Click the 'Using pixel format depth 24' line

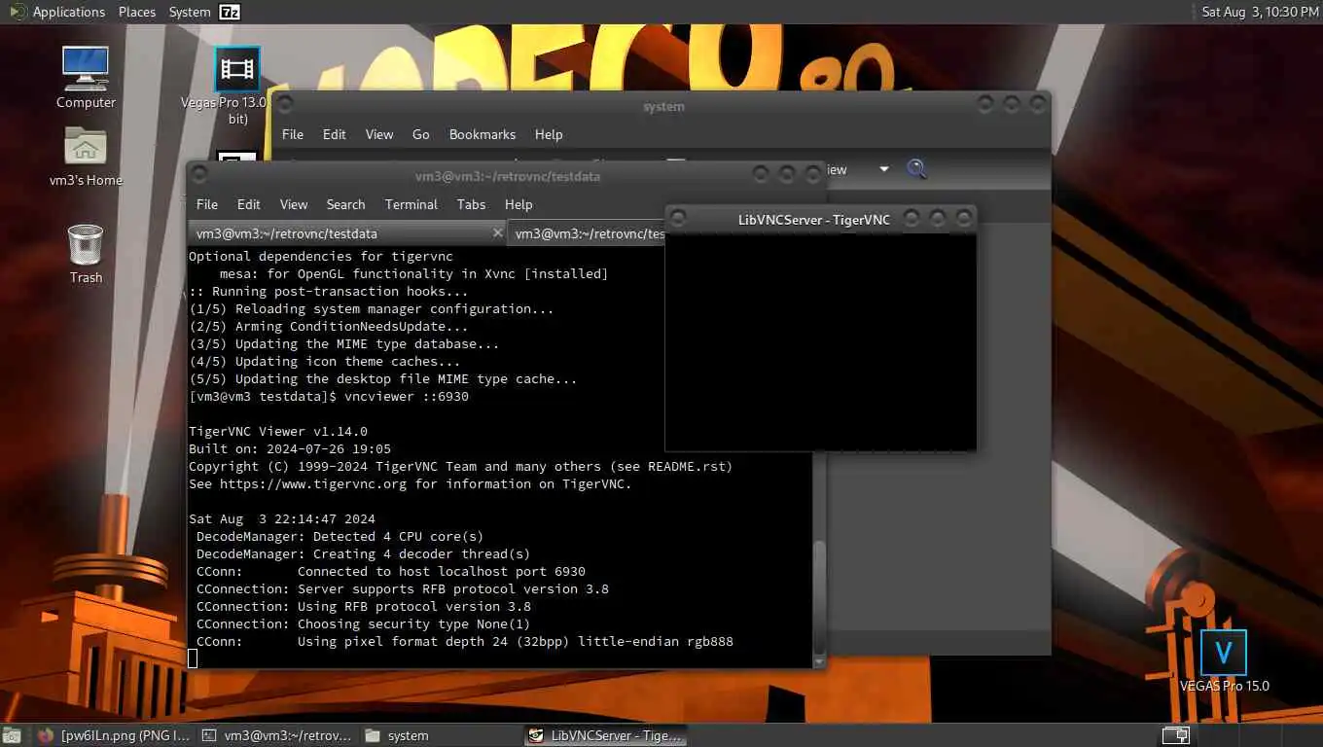point(464,642)
